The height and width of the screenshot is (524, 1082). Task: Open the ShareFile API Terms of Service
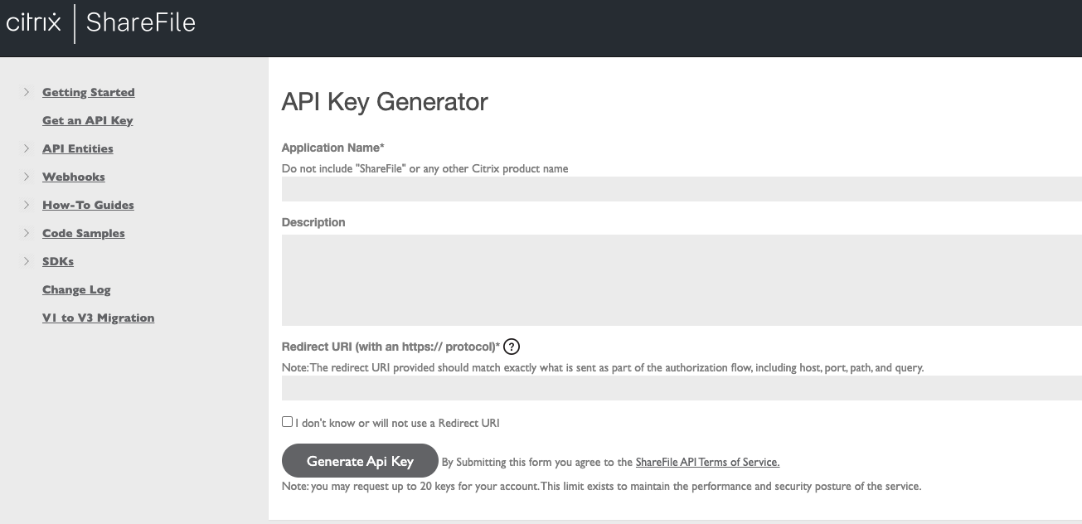(706, 462)
